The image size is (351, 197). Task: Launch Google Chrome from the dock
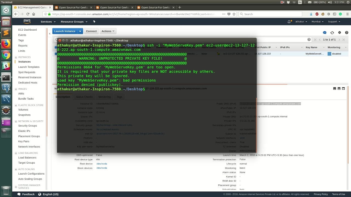pyautogui.click(x=6, y=55)
